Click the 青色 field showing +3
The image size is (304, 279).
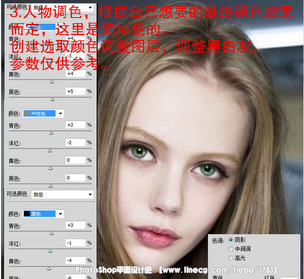(76, 225)
